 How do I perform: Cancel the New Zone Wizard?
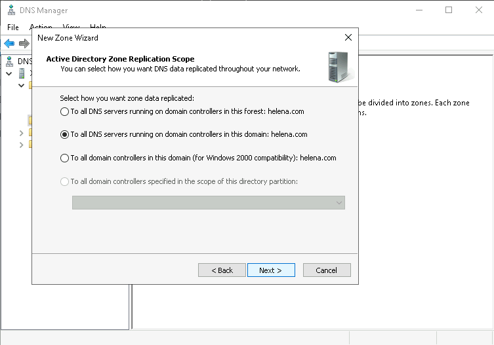click(326, 270)
